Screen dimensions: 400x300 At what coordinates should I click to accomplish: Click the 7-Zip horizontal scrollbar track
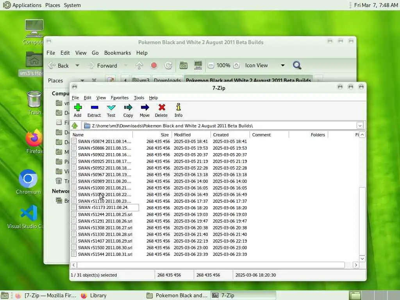click(x=211, y=265)
